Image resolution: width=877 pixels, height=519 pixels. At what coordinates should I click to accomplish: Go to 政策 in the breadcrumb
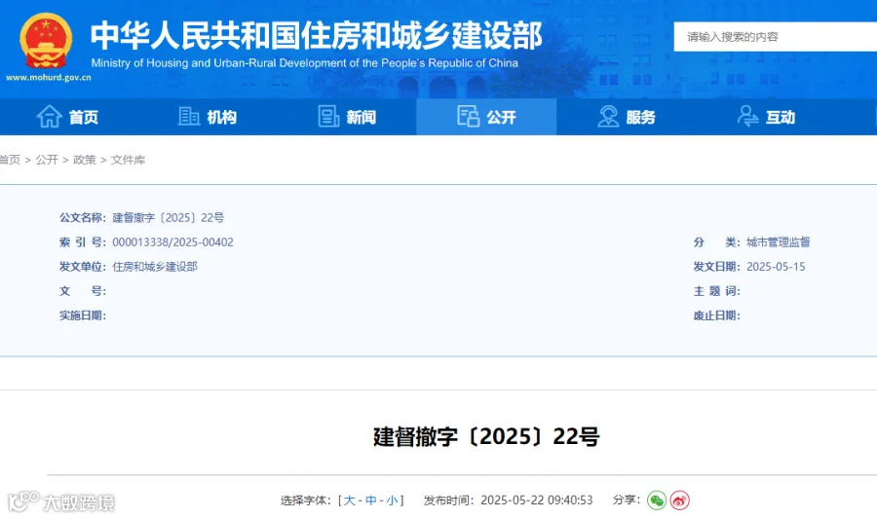(x=85, y=160)
